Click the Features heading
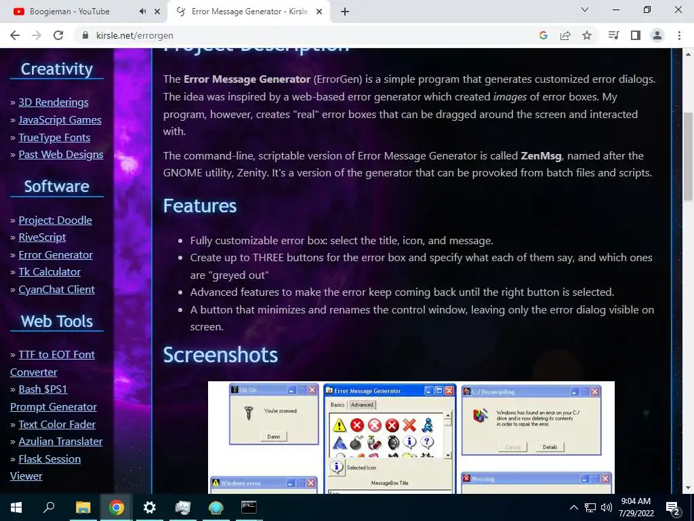This screenshot has width=694, height=521. [200, 206]
